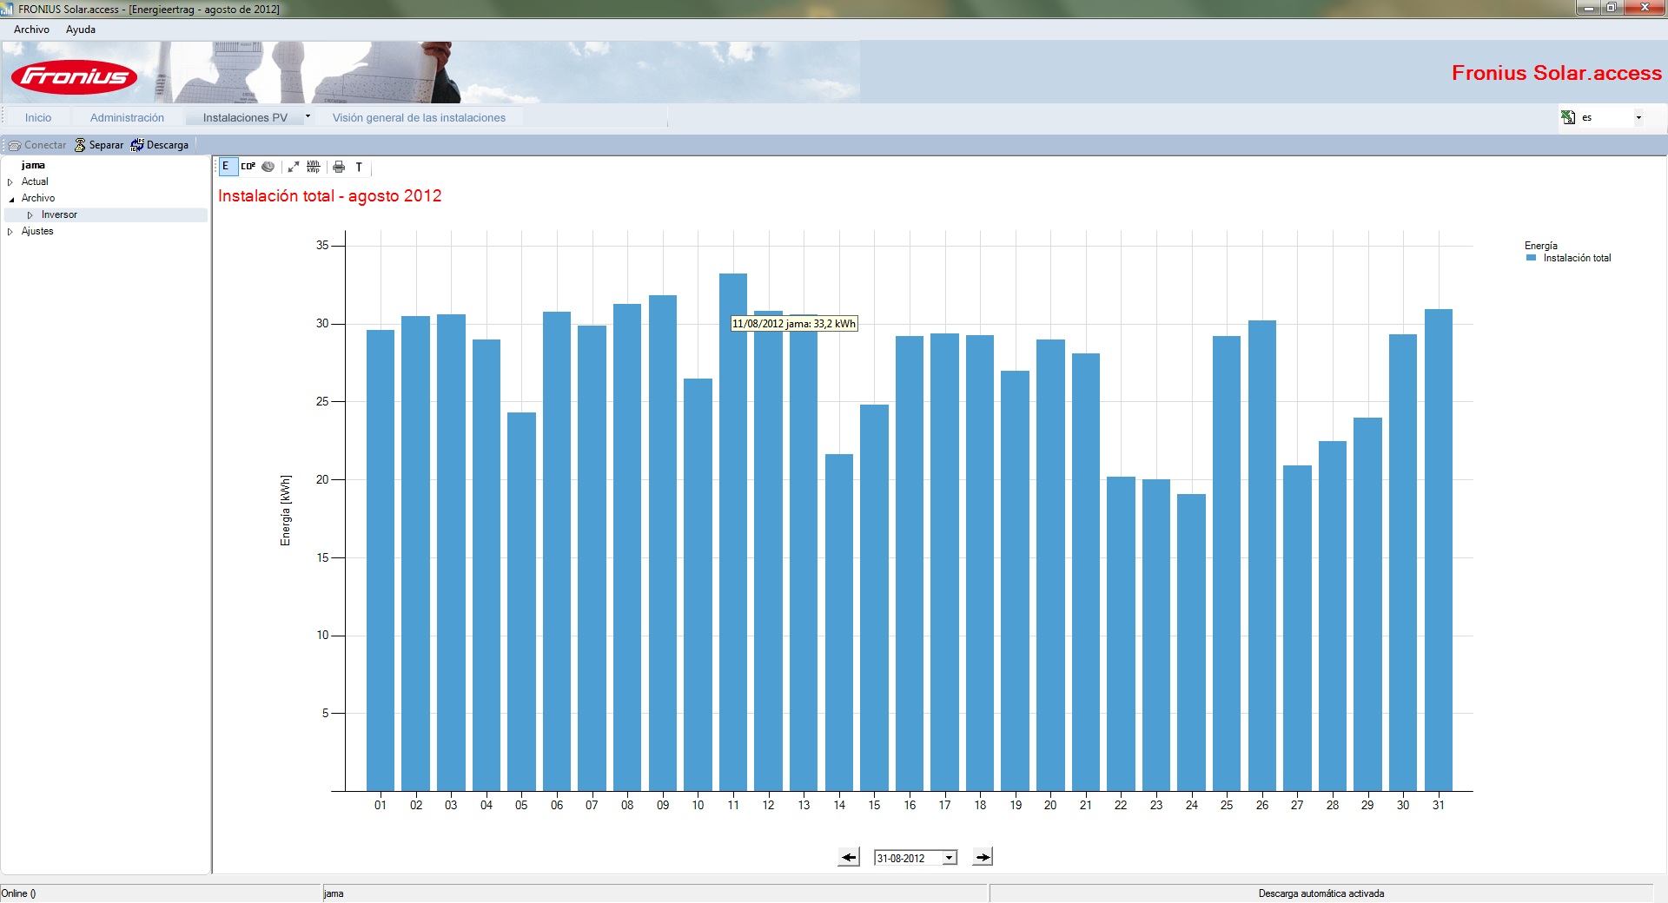Image resolution: width=1668 pixels, height=903 pixels.
Task: Click the bar for day 26
Action: (x=1262, y=556)
